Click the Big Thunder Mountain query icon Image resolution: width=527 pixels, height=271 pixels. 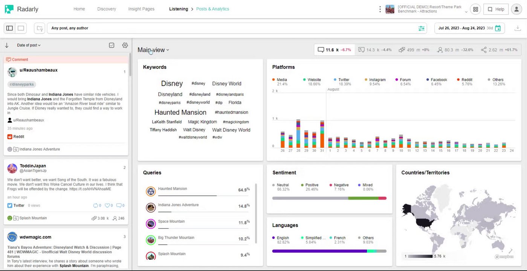[151, 240]
